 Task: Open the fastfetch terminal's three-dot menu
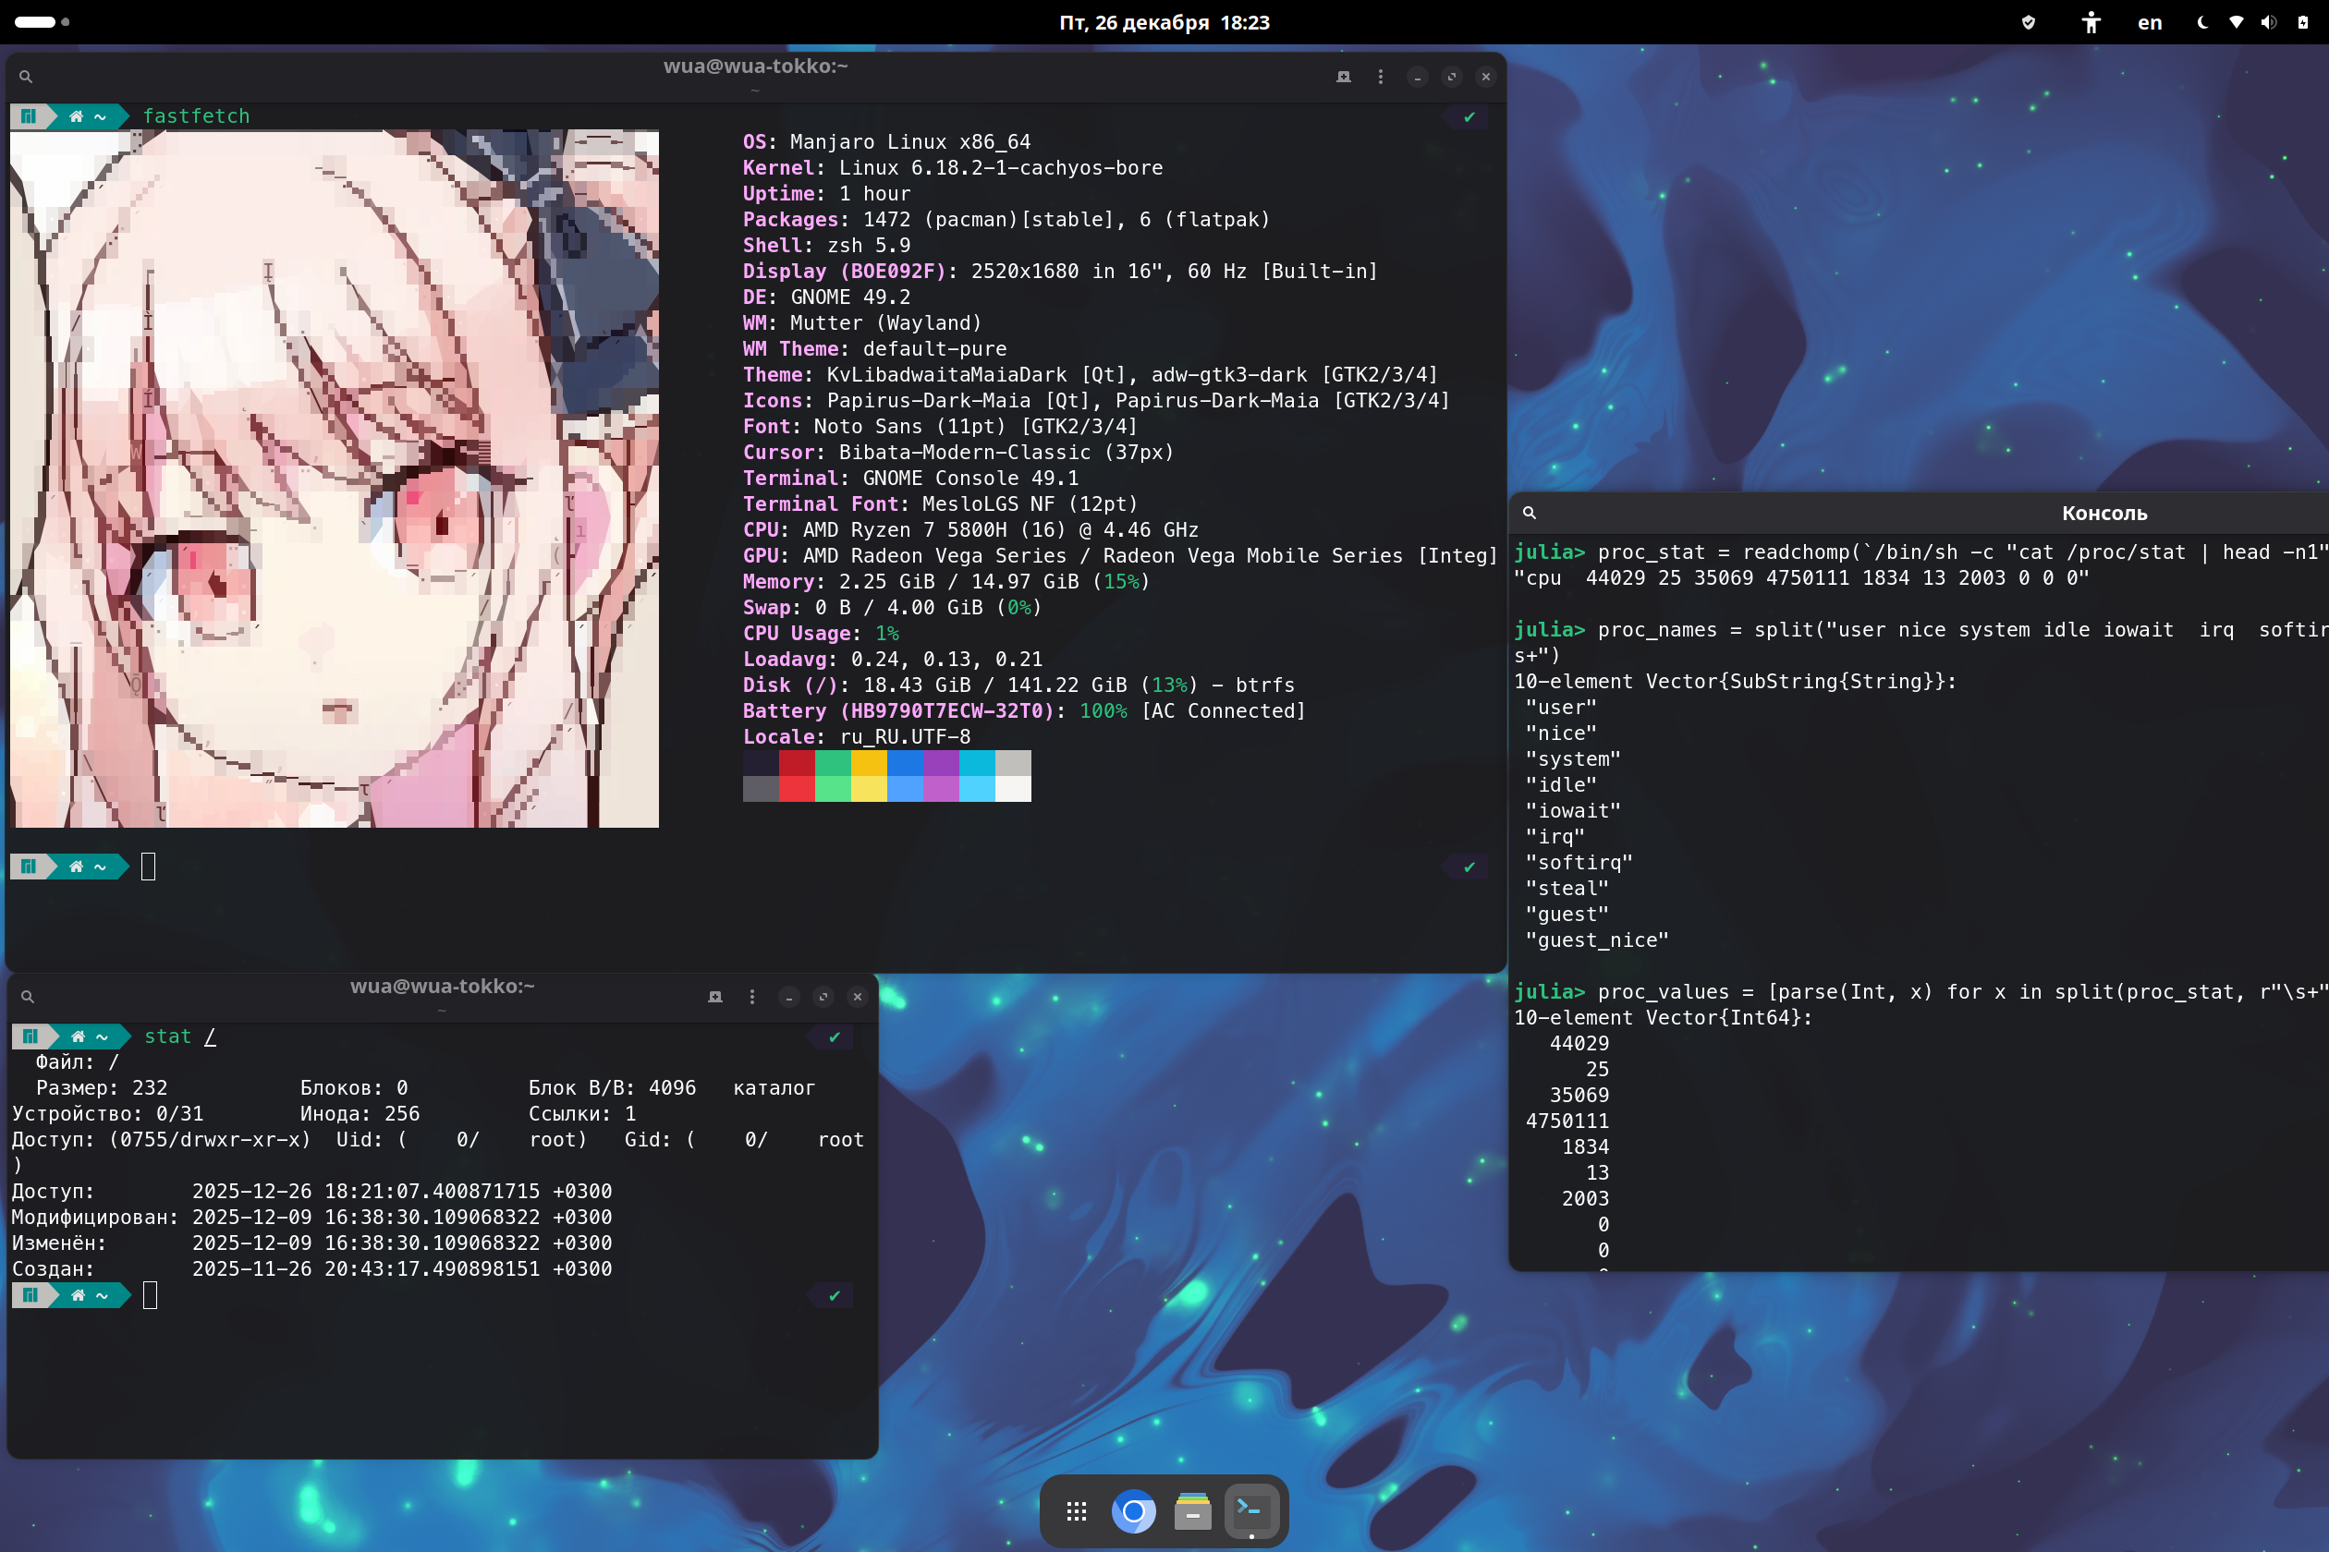(x=1381, y=76)
